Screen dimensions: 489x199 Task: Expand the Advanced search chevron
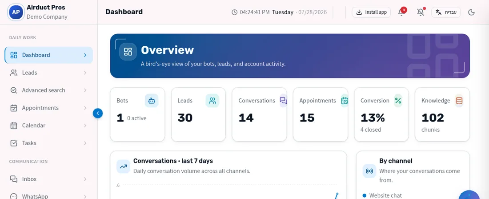(x=85, y=90)
